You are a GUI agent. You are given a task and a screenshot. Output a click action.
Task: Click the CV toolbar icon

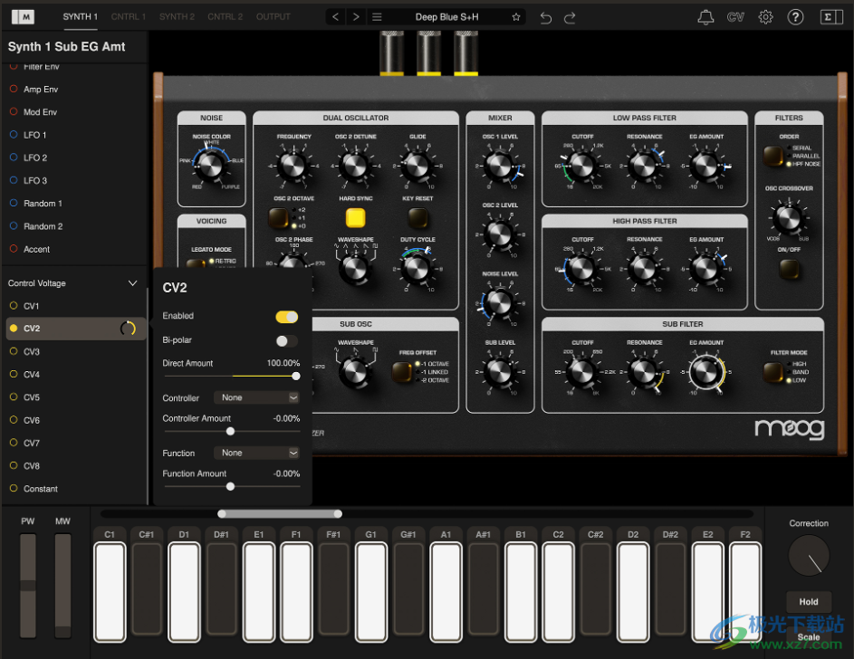click(x=734, y=16)
